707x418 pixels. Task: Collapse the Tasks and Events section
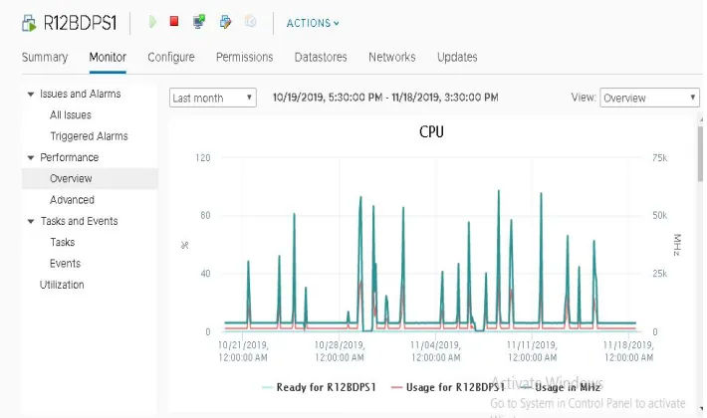tap(31, 221)
